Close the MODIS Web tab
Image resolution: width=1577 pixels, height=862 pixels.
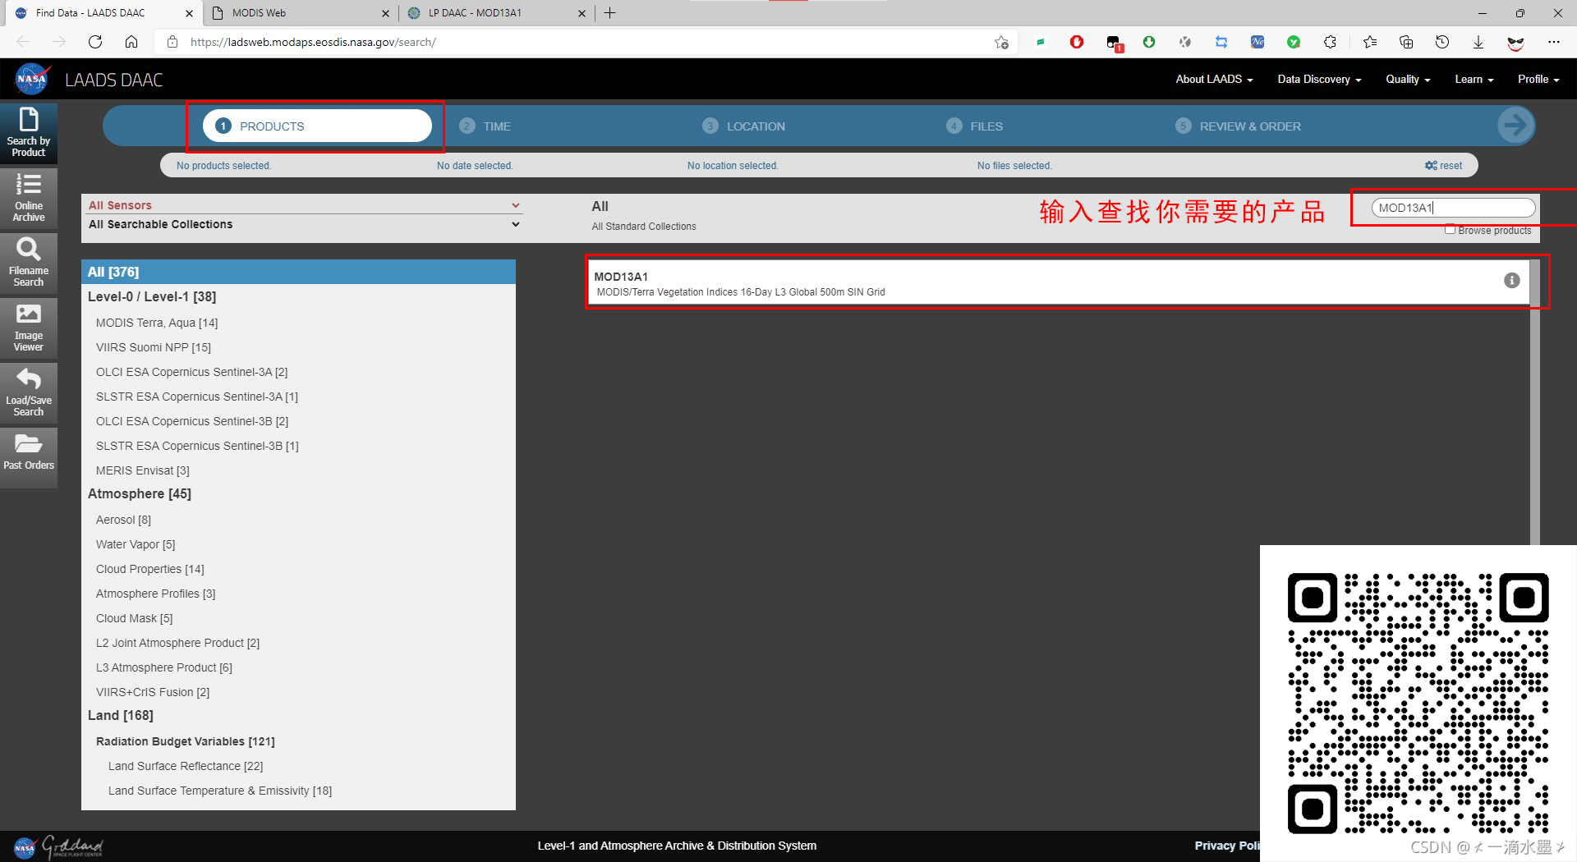tap(385, 13)
